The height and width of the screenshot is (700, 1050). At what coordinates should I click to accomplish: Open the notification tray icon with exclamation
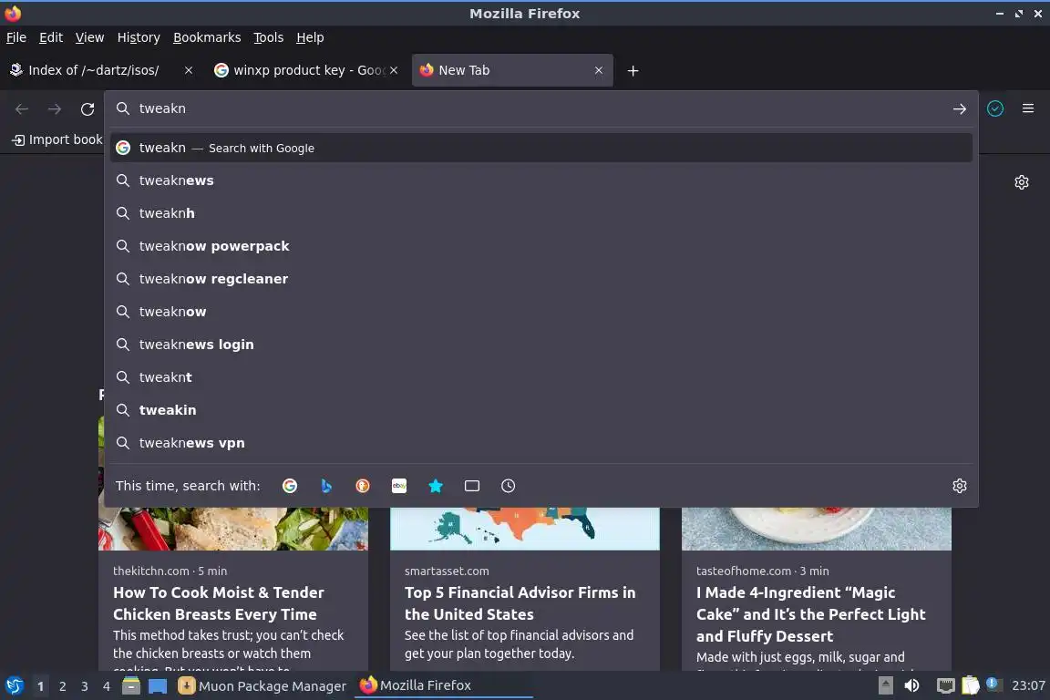tap(993, 685)
